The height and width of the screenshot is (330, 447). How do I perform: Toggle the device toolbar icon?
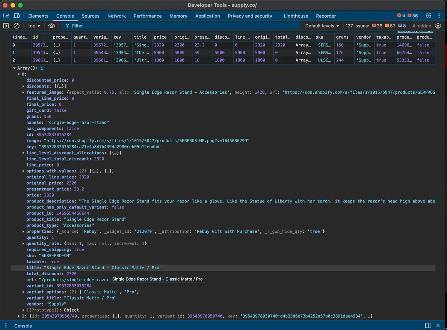(x=17, y=16)
